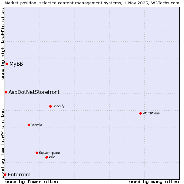Click the Joomla red data point

tap(29, 125)
